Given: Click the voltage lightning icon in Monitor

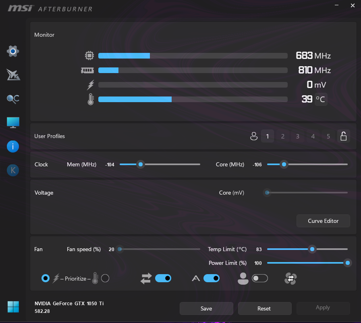Looking at the screenshot, I should pyautogui.click(x=91, y=85).
